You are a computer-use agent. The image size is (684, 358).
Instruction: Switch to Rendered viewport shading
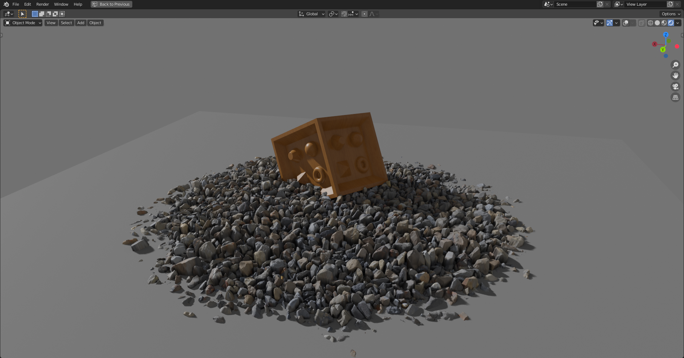[671, 23]
